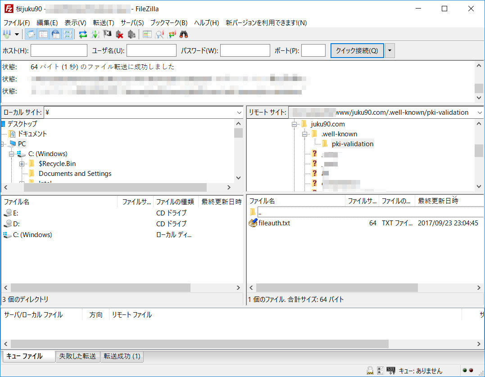Expand the Site Manager dropdown arrow
This screenshot has height=377, width=485.
coord(17,34)
